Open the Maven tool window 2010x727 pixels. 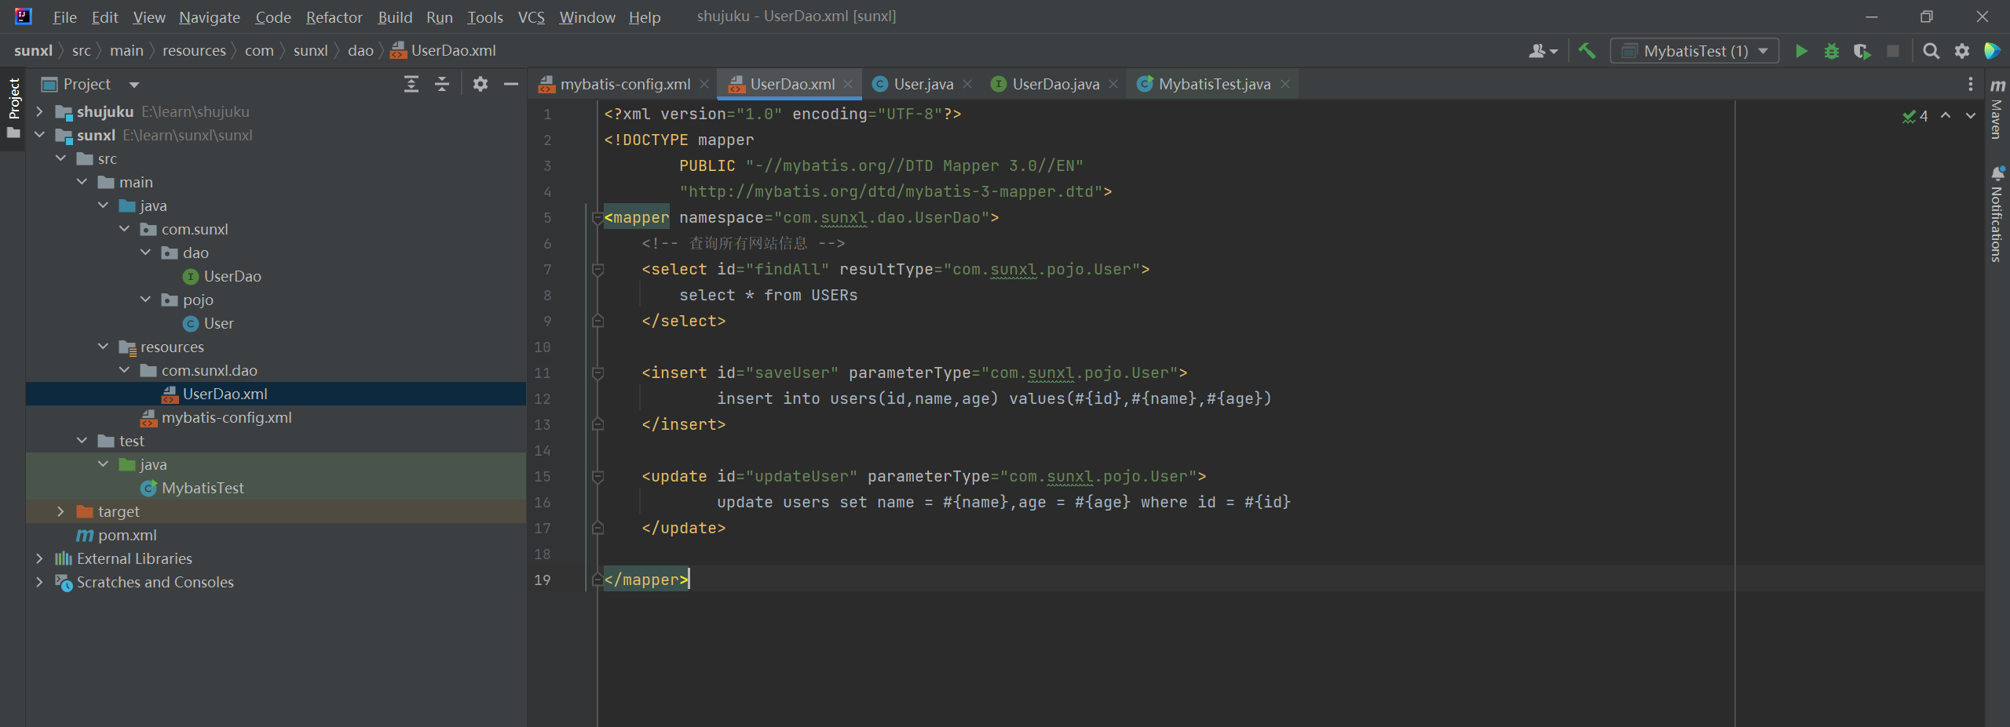pyautogui.click(x=1997, y=107)
